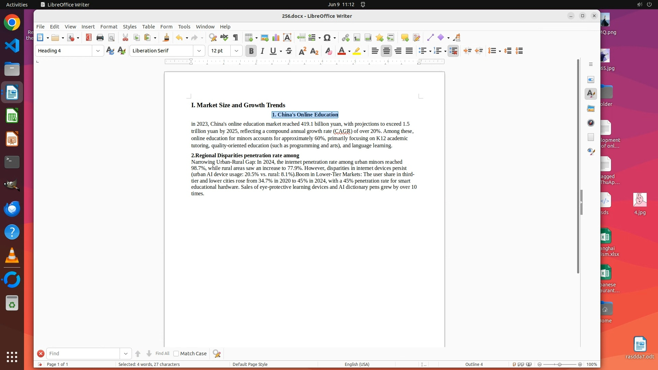Viewport: 658px width, 370px height.
Task: Toggle formatting marks pilcrow icon
Action: click(235, 38)
